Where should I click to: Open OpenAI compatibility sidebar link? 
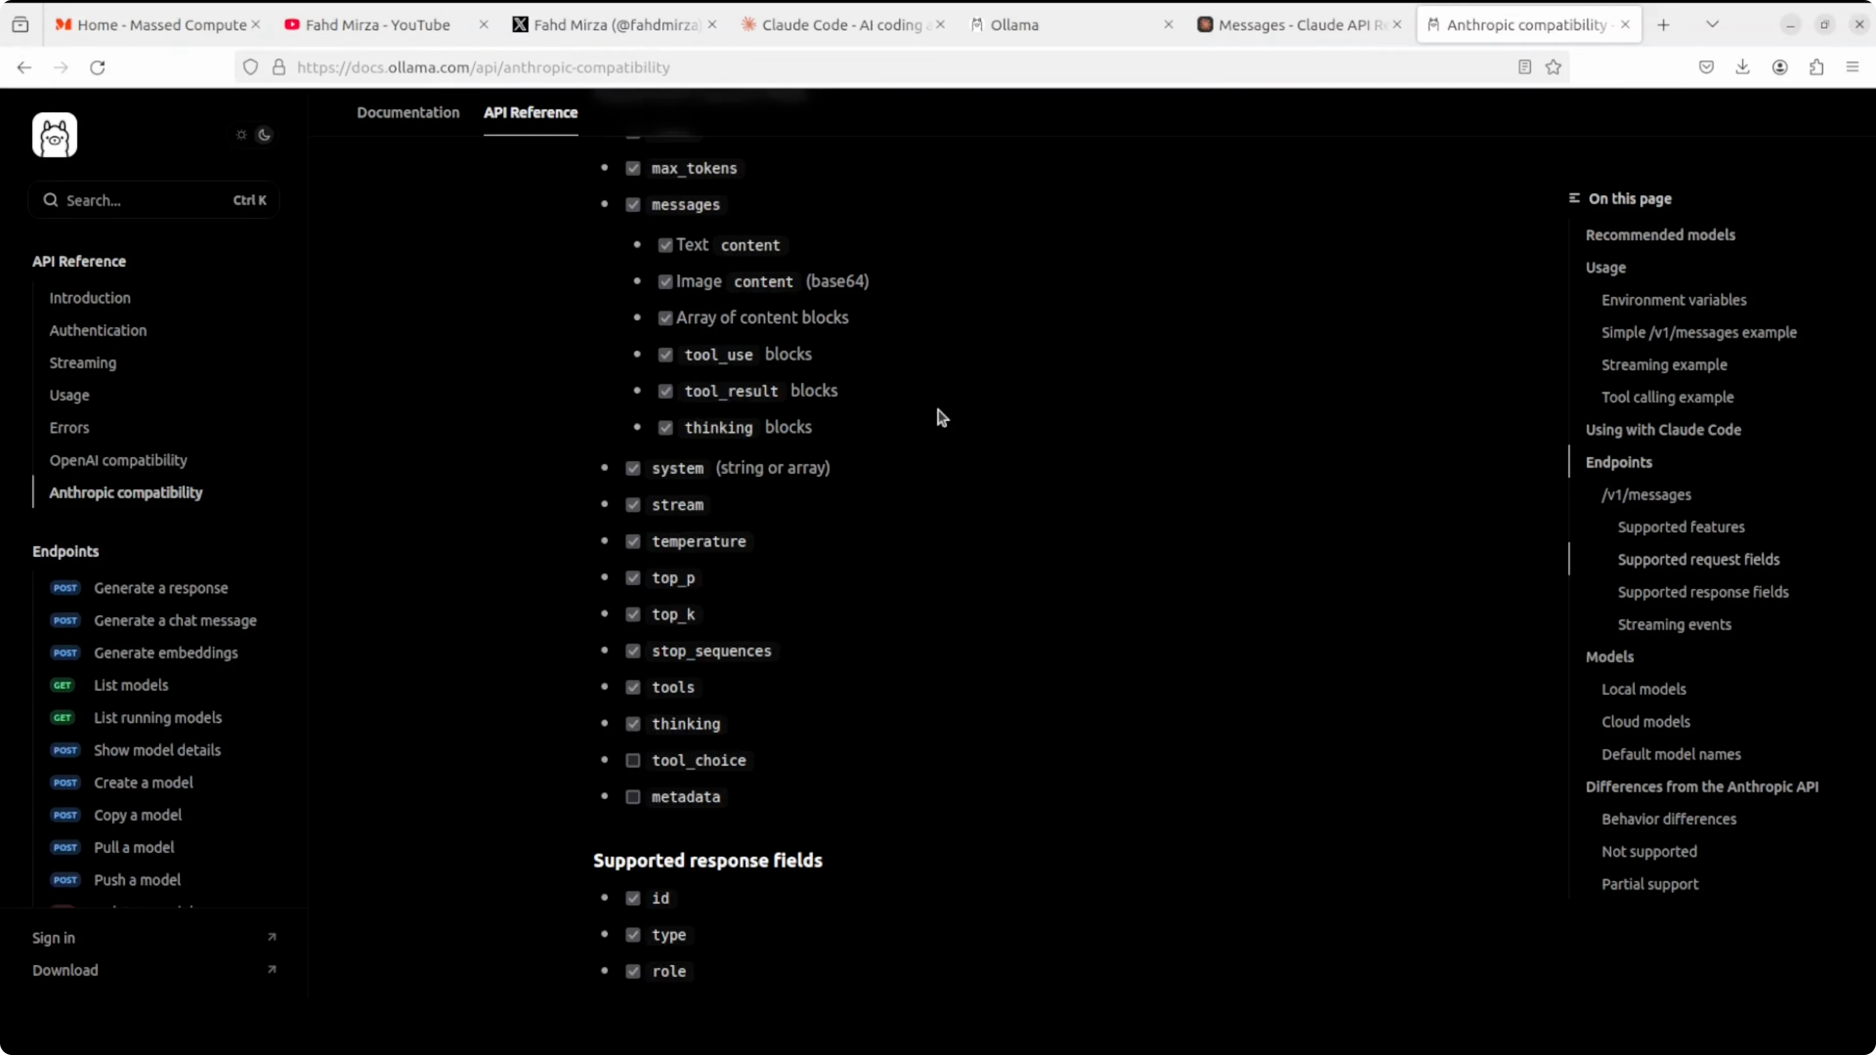(x=118, y=460)
